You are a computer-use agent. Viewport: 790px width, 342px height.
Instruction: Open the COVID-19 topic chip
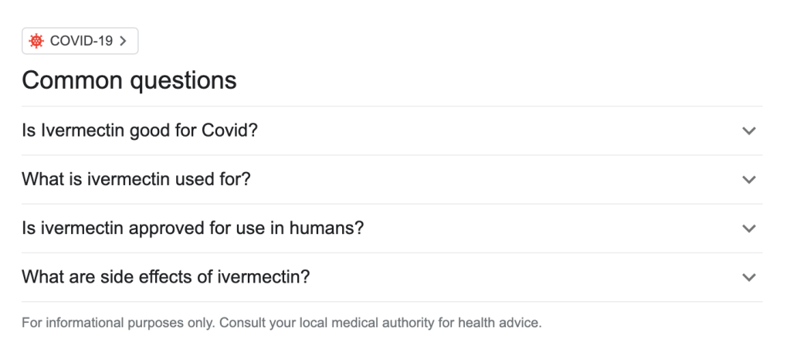click(x=80, y=42)
